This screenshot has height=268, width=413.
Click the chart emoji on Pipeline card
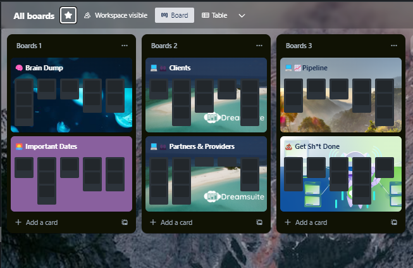click(x=297, y=68)
